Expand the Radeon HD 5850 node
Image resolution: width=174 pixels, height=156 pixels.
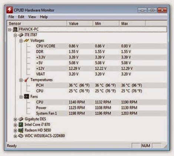(15, 131)
